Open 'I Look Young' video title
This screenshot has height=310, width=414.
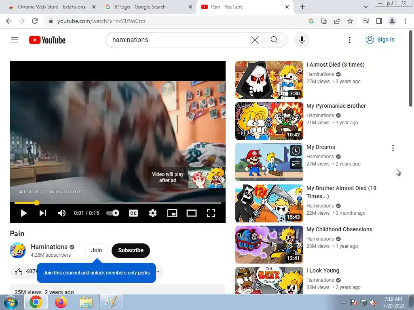323,270
